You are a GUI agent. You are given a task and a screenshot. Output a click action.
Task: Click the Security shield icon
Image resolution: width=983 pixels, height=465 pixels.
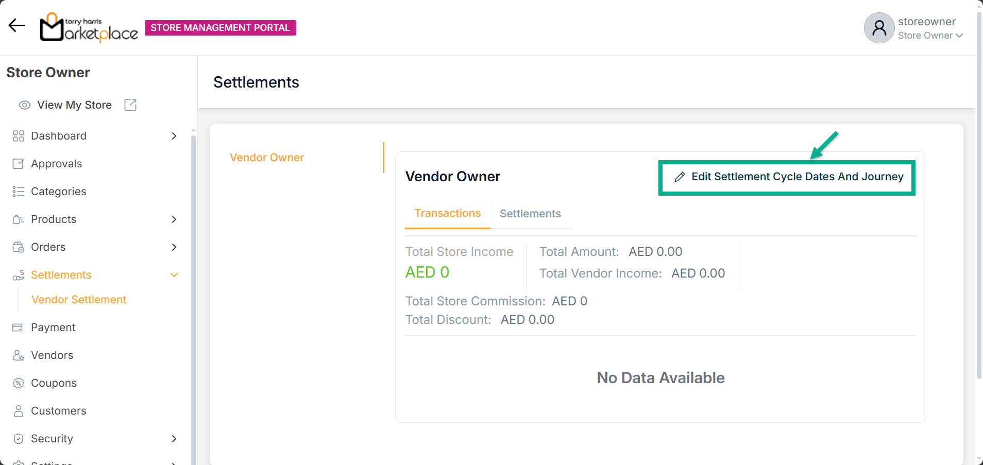pos(19,439)
